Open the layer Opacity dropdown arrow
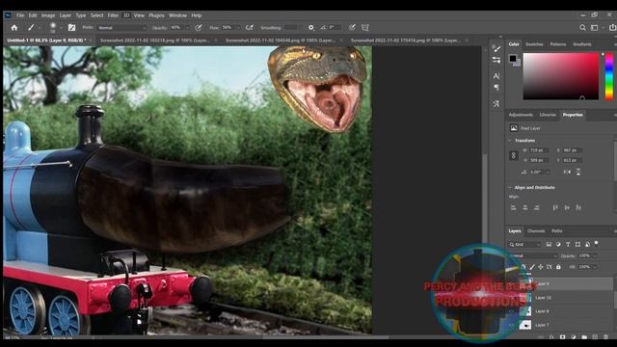The image size is (617, 347). click(595, 255)
